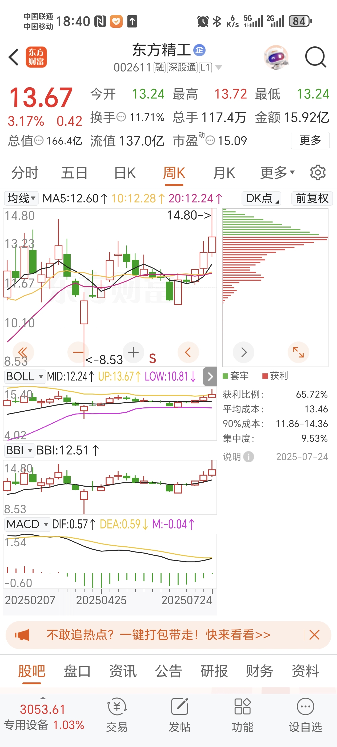337x747 pixels.
Task: Switch to the 日K tab
Action: click(x=125, y=173)
